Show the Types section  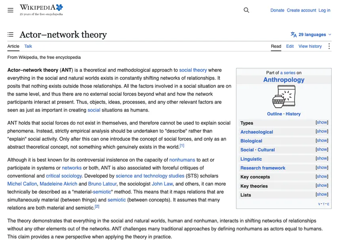click(322, 122)
